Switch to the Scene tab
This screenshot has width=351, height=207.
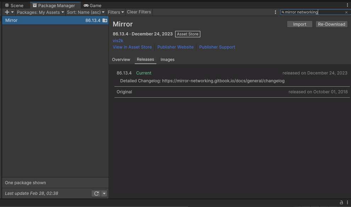point(14,5)
